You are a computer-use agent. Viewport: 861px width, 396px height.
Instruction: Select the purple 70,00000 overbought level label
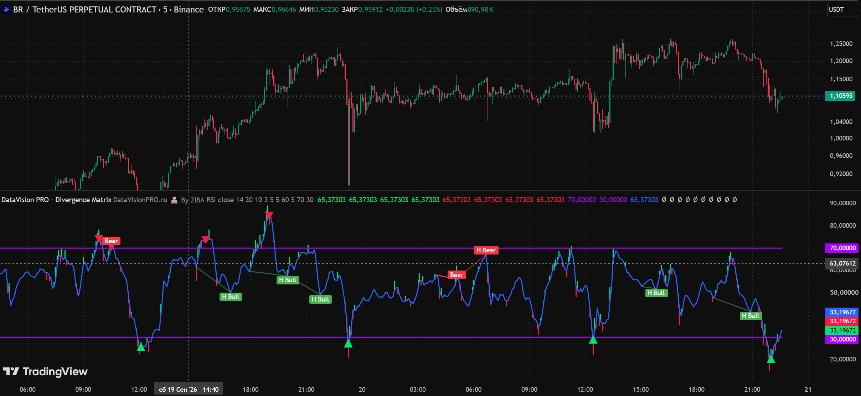pos(842,248)
